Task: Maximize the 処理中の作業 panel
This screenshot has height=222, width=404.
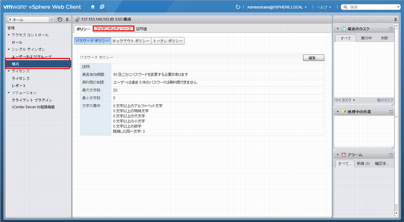Action: [x=391, y=111]
